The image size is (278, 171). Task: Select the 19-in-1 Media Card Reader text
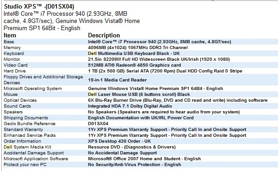pyautogui.click(x=117, y=80)
